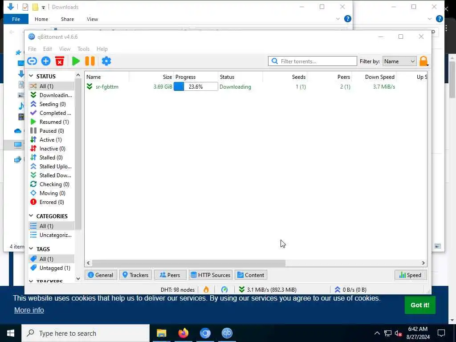
Task: Open qBittorrent File menu
Action: (x=32, y=49)
